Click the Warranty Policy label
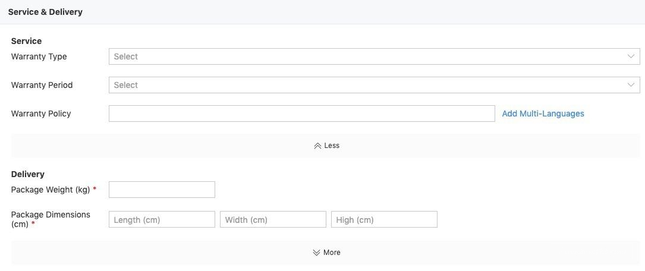Viewport: 645px width, 271px height. click(x=41, y=114)
